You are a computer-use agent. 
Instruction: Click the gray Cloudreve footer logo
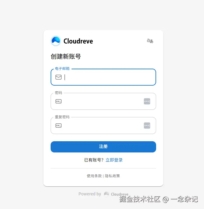[x=106, y=194]
